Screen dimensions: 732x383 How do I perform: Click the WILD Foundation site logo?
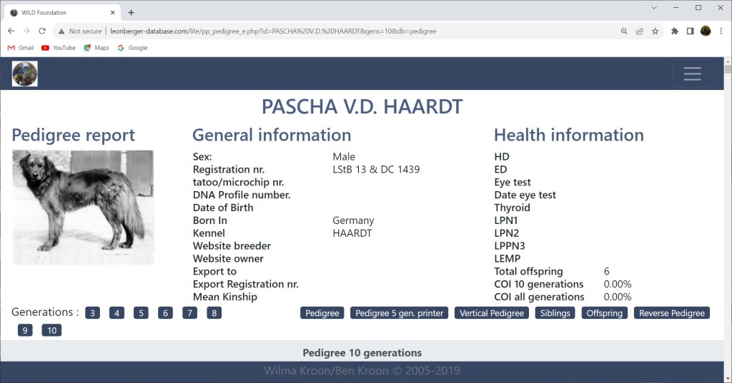25,73
